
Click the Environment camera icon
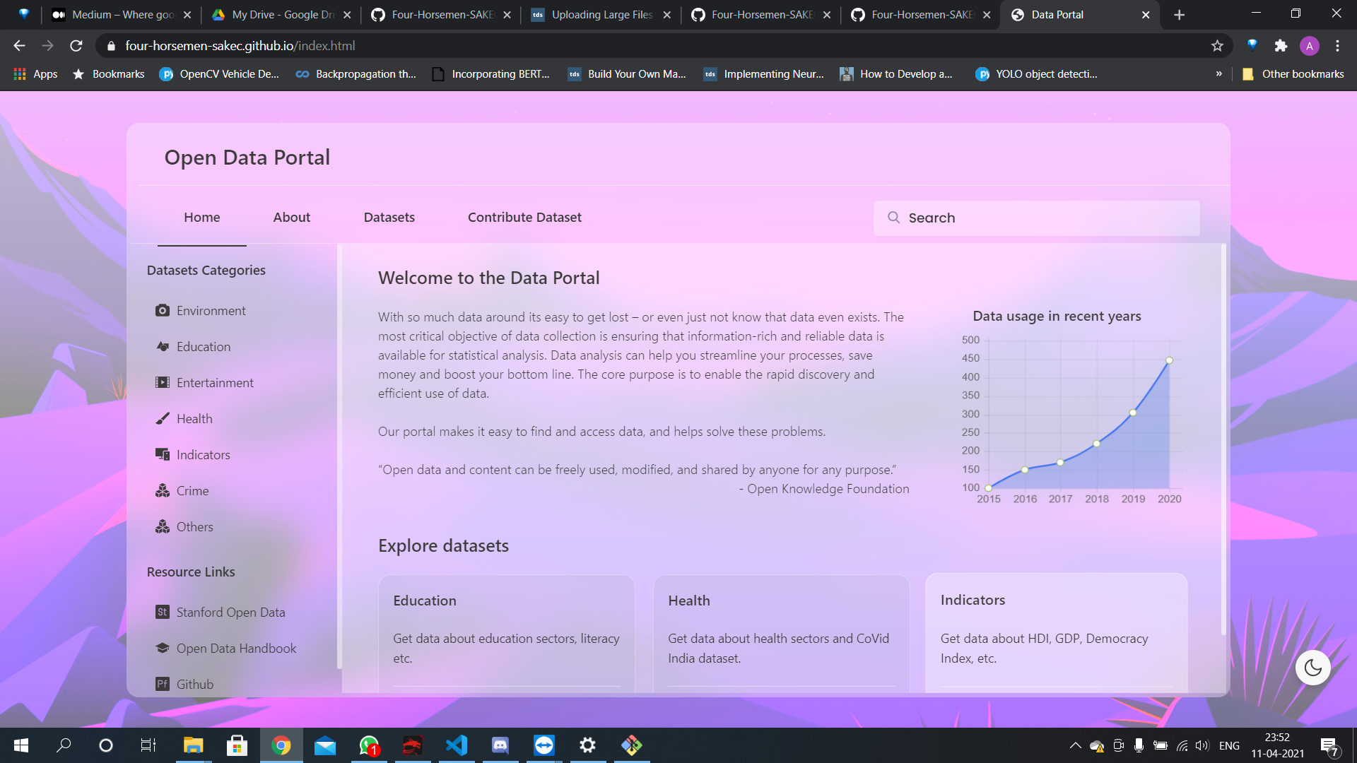[163, 311]
